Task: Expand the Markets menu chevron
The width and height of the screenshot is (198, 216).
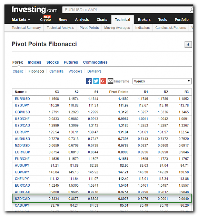Action: pos(29,20)
